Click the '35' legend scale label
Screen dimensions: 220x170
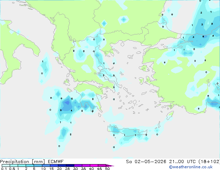tap(83, 169)
